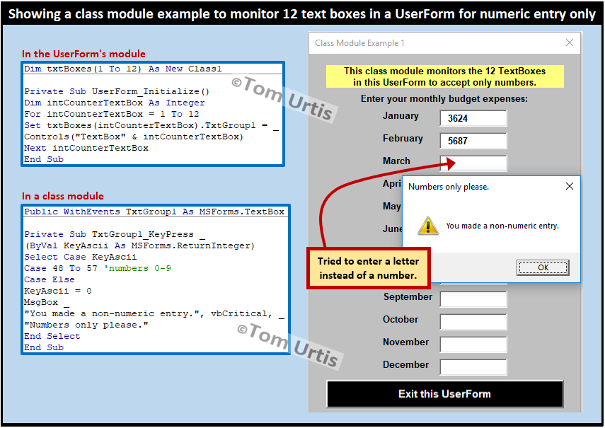Click the September label
Viewport: 605px width, 428px height.
pyautogui.click(x=408, y=297)
